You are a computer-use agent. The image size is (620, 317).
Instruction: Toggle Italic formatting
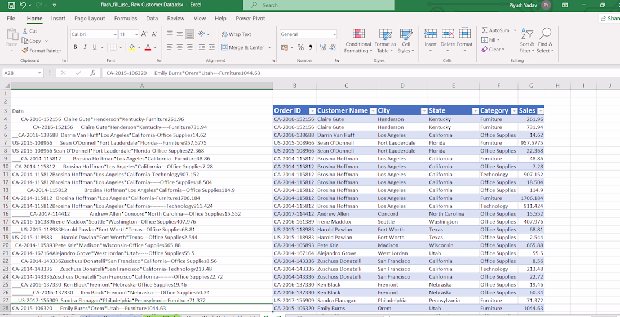[85, 48]
